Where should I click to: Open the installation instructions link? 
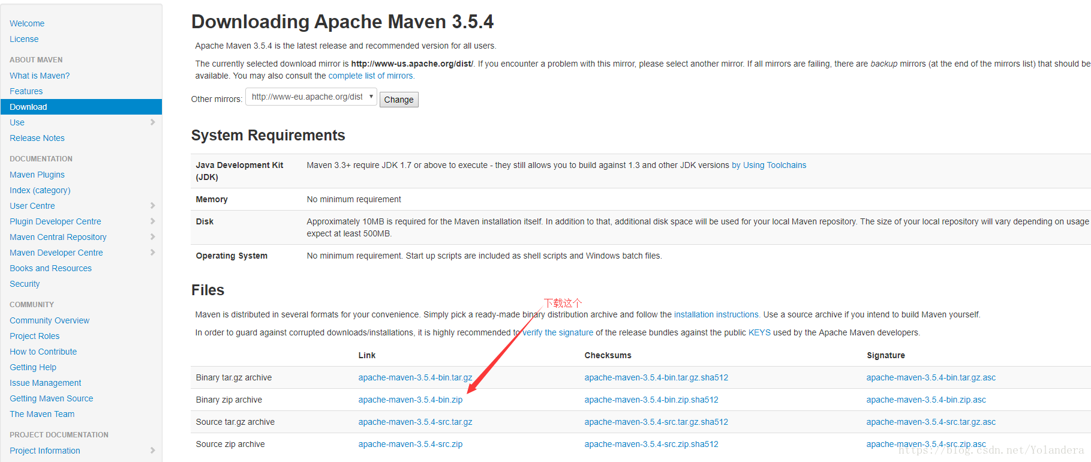click(717, 314)
